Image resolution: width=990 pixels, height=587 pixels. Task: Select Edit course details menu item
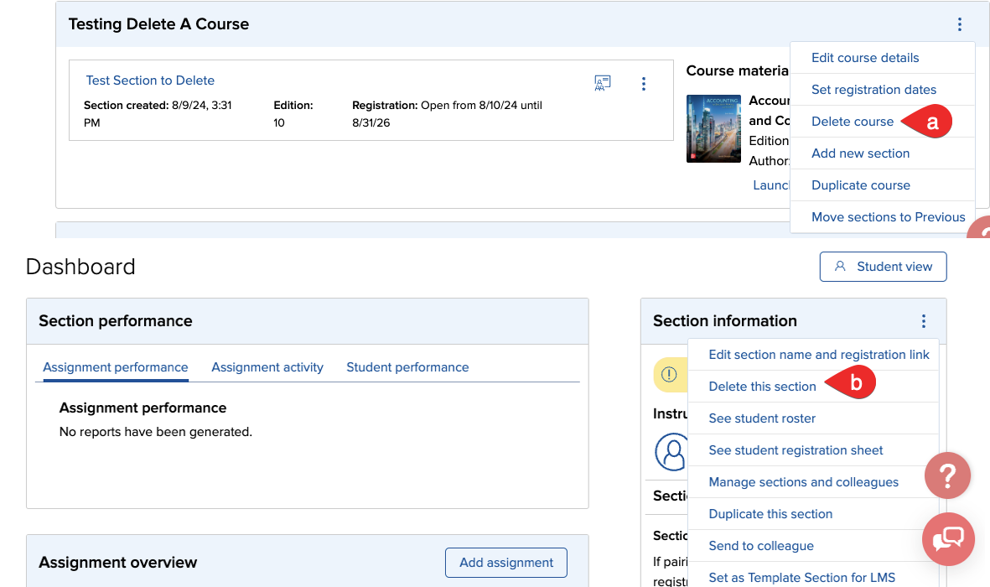point(865,58)
